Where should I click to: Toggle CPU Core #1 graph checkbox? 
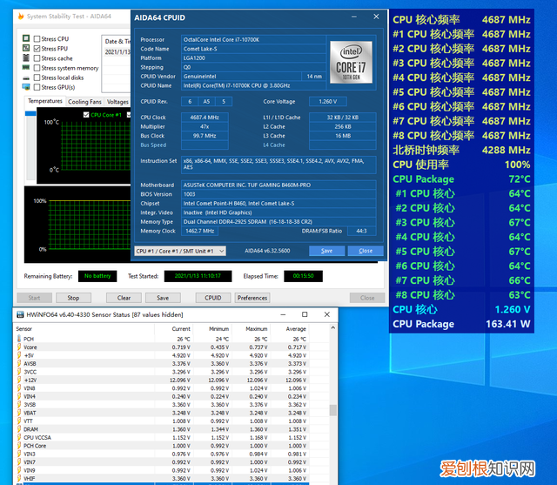click(x=86, y=115)
